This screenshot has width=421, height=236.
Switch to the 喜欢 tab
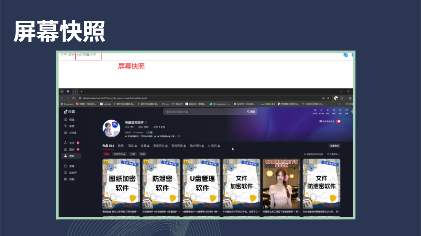coord(132,146)
